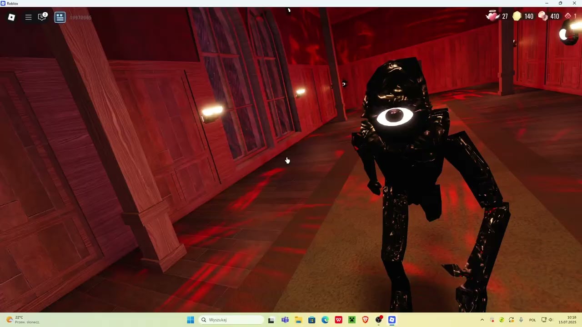Open the Windows Start menu

(x=191, y=320)
